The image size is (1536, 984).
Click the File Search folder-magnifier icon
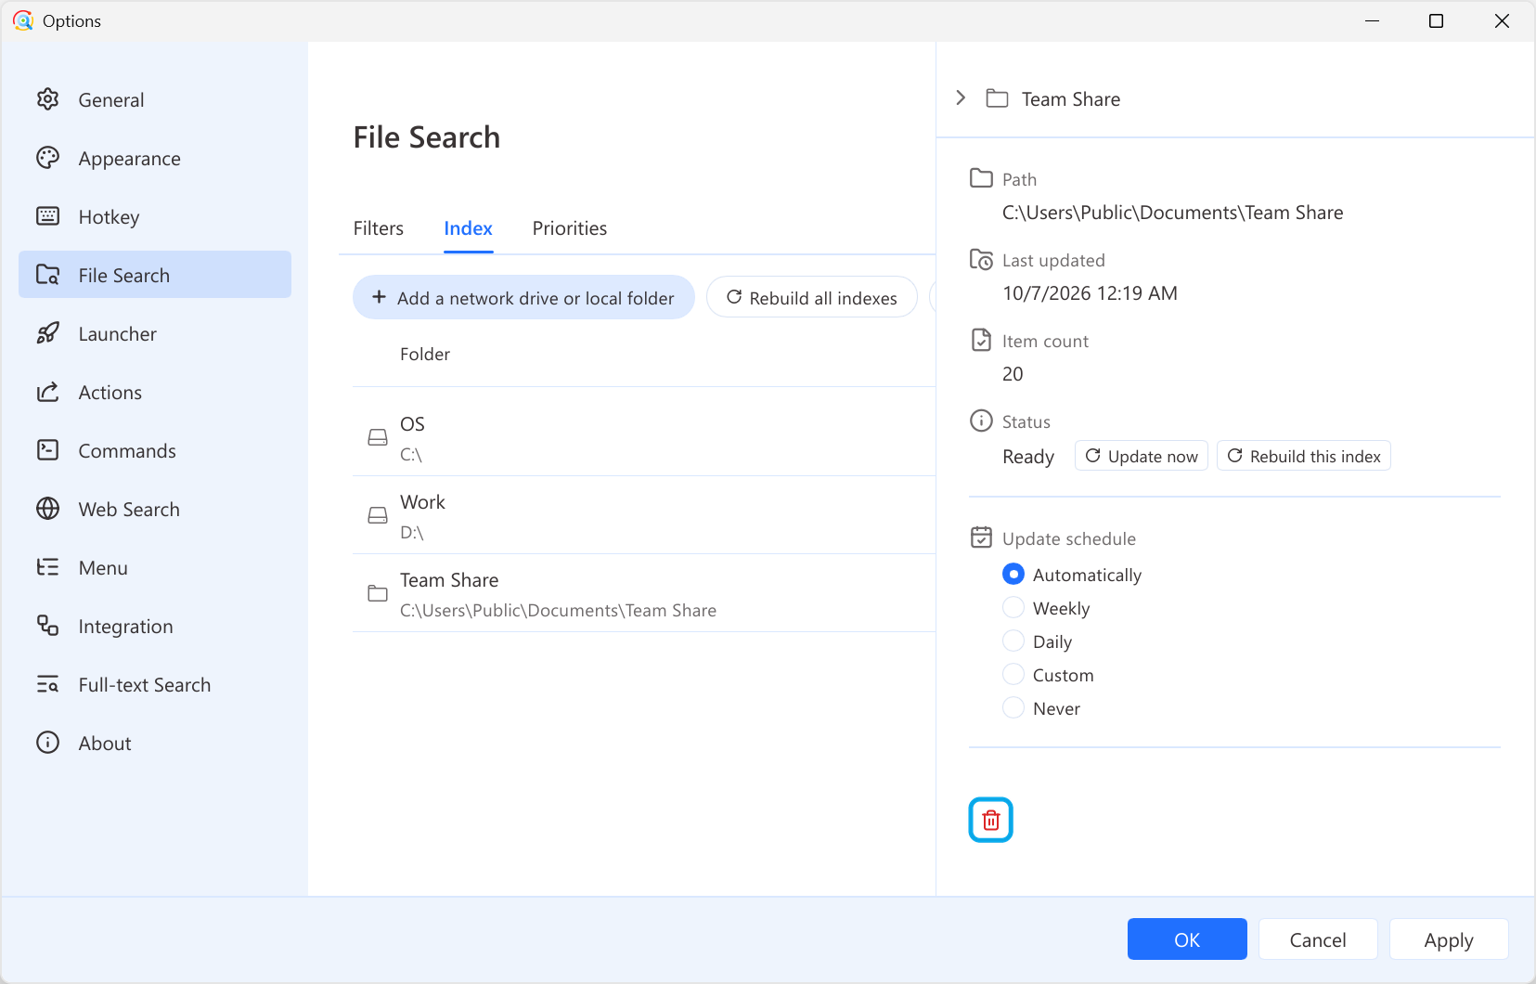pyautogui.click(x=47, y=275)
